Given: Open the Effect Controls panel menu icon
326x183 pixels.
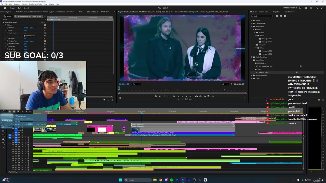Looking at the screenshot, I should click(x=98, y=12).
